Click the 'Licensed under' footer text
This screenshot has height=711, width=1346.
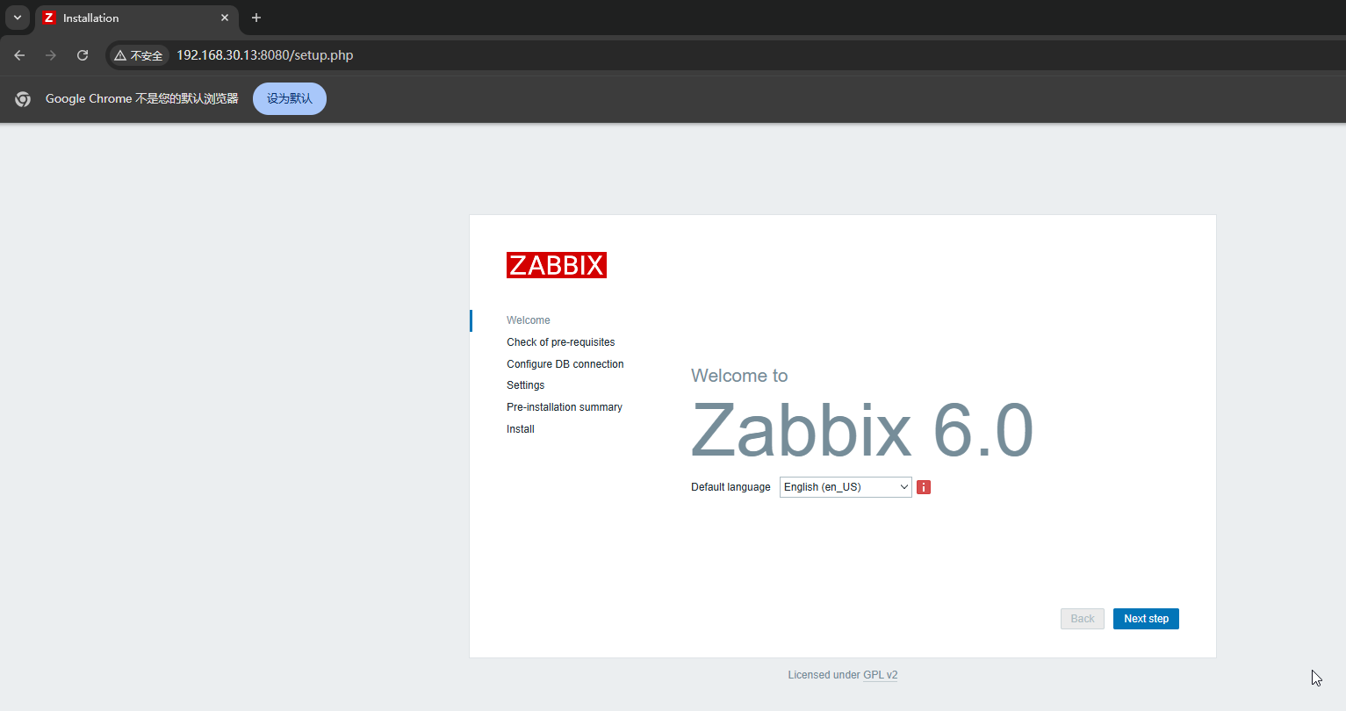[x=824, y=675]
